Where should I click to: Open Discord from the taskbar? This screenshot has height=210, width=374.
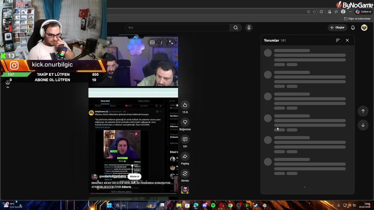coord(205,205)
